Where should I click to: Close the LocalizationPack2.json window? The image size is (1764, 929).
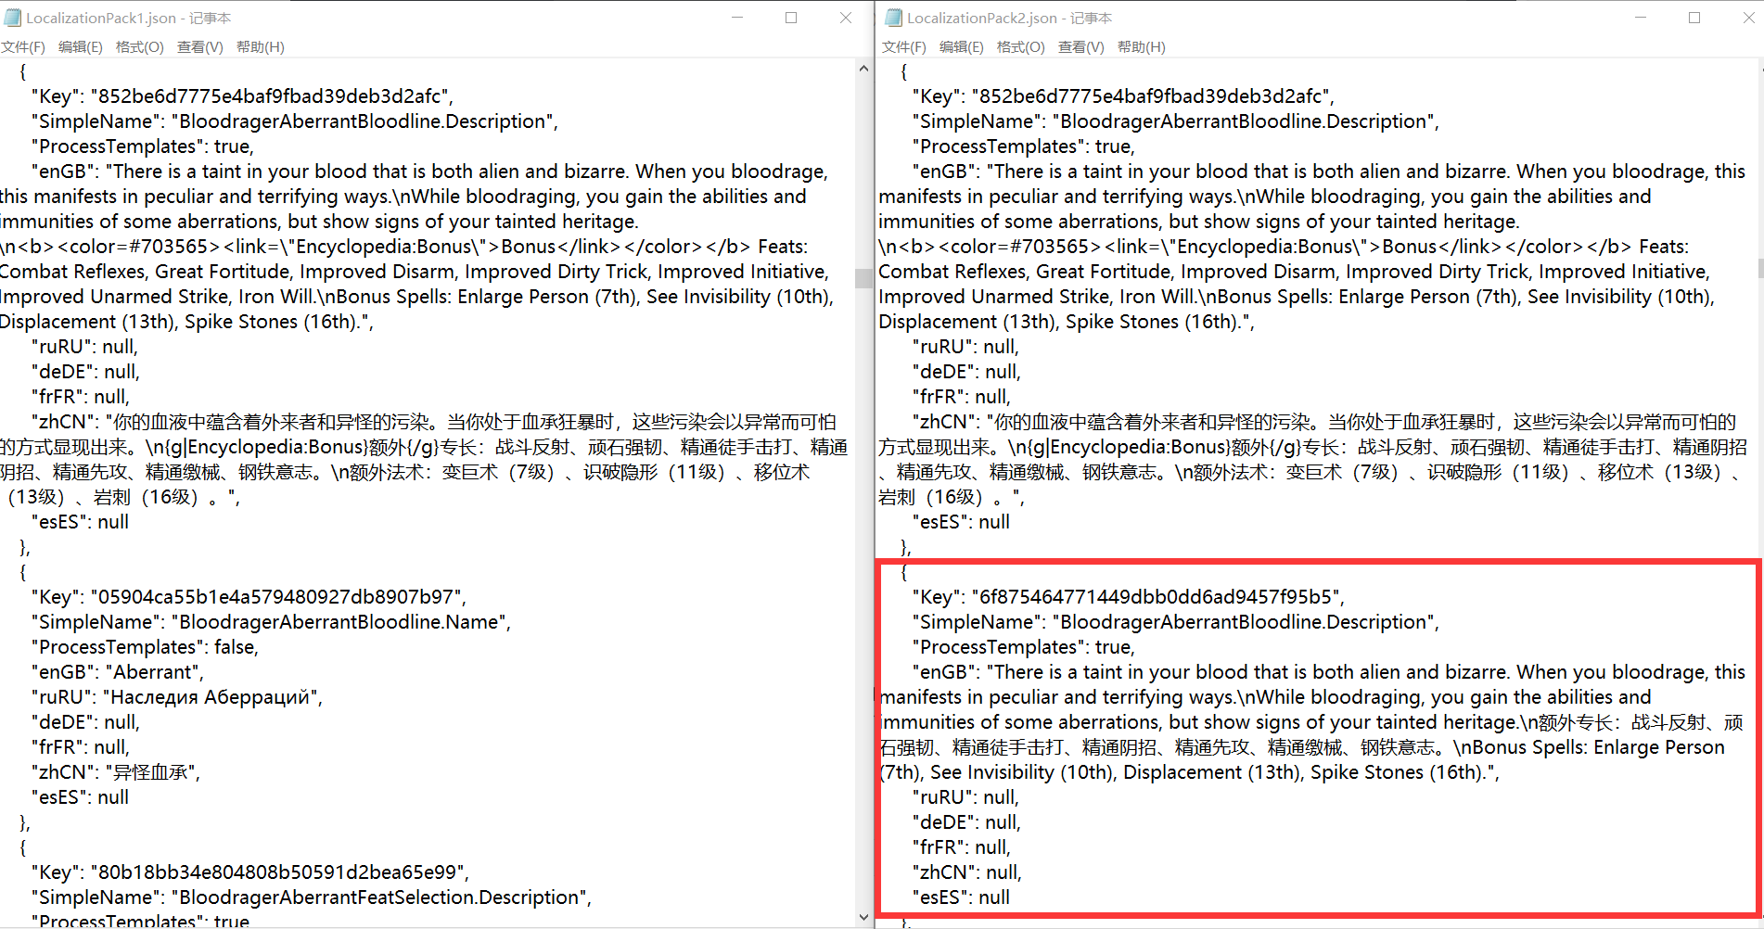pos(1748,18)
